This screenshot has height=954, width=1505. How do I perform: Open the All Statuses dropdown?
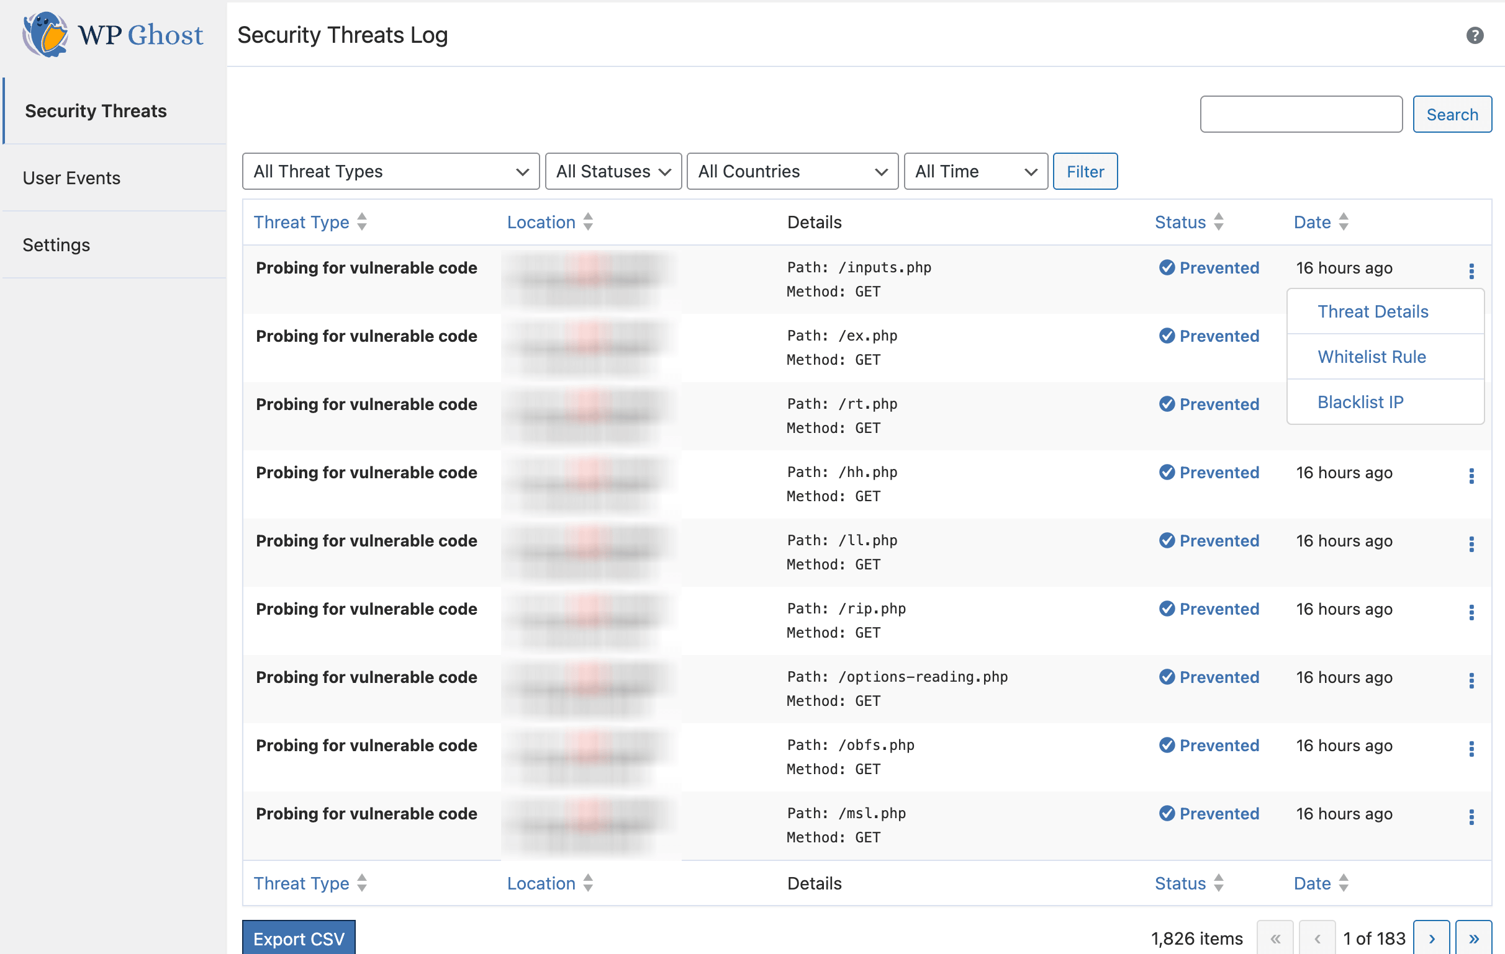(x=613, y=172)
